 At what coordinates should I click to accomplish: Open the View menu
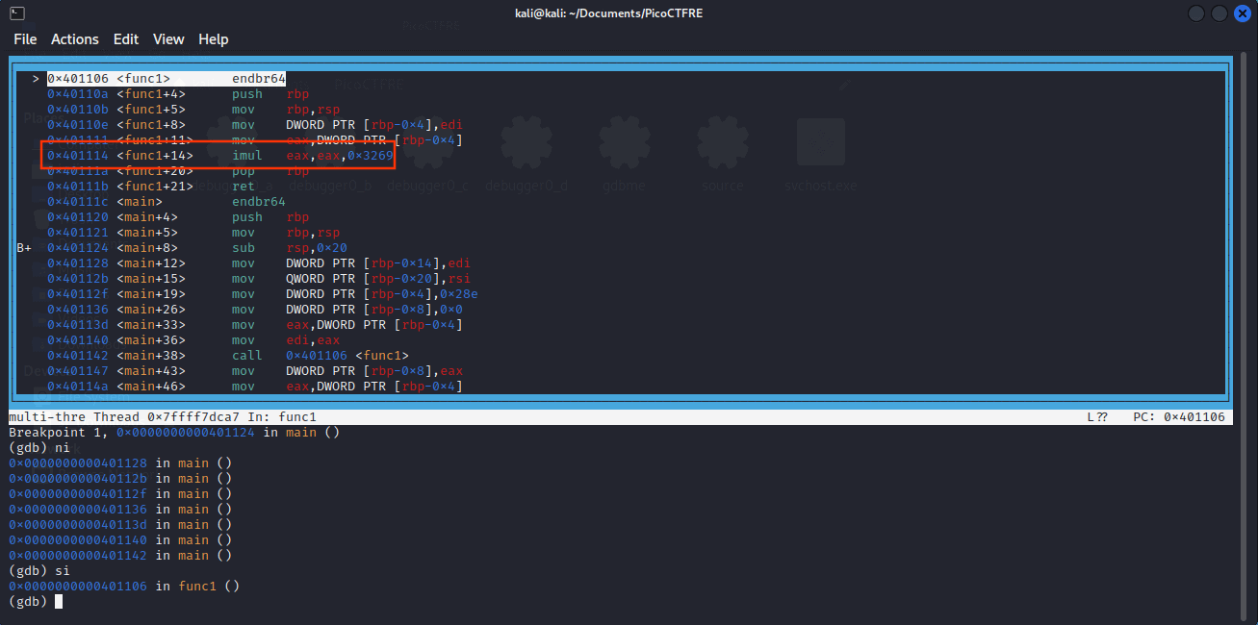pyautogui.click(x=168, y=38)
